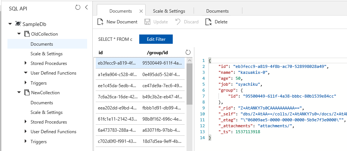Click the NewCollection collection icon
This screenshot has height=151, width=347.
pyautogui.click(x=26, y=93)
